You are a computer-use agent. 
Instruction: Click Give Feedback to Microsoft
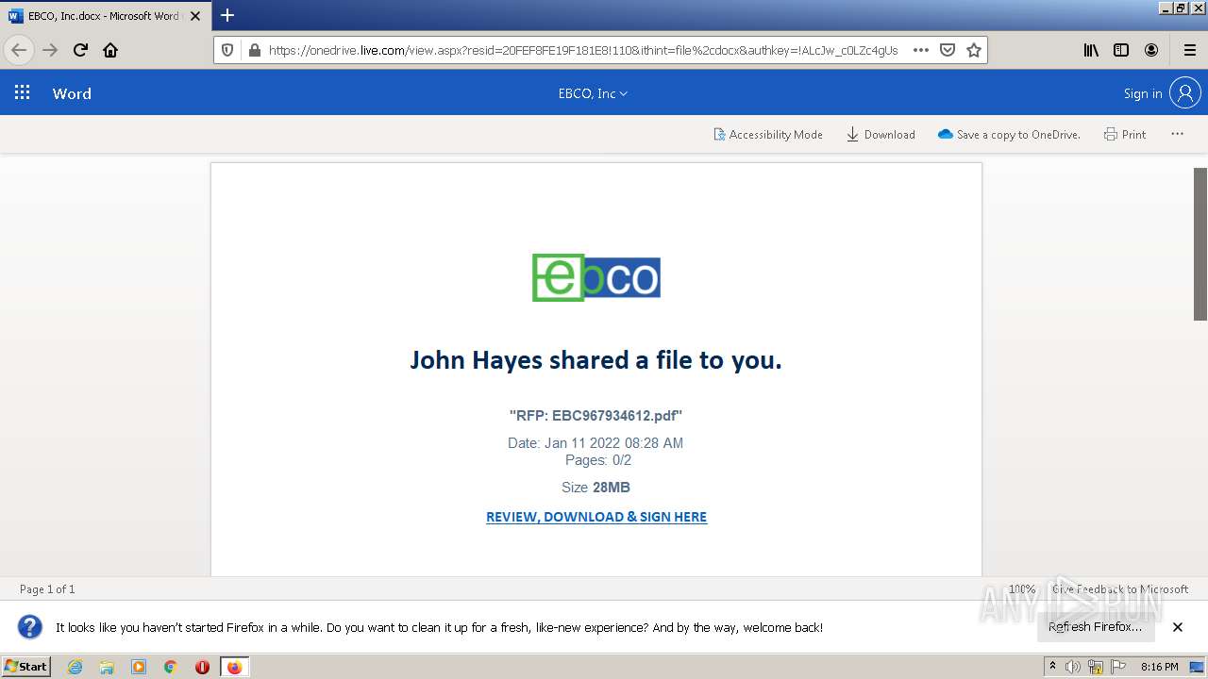pyautogui.click(x=1120, y=589)
